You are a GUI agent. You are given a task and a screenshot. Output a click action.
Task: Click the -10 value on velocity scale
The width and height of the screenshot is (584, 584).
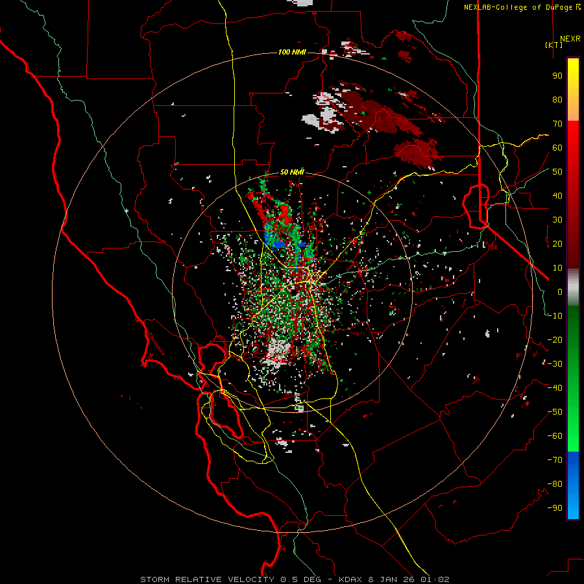pyautogui.click(x=555, y=316)
